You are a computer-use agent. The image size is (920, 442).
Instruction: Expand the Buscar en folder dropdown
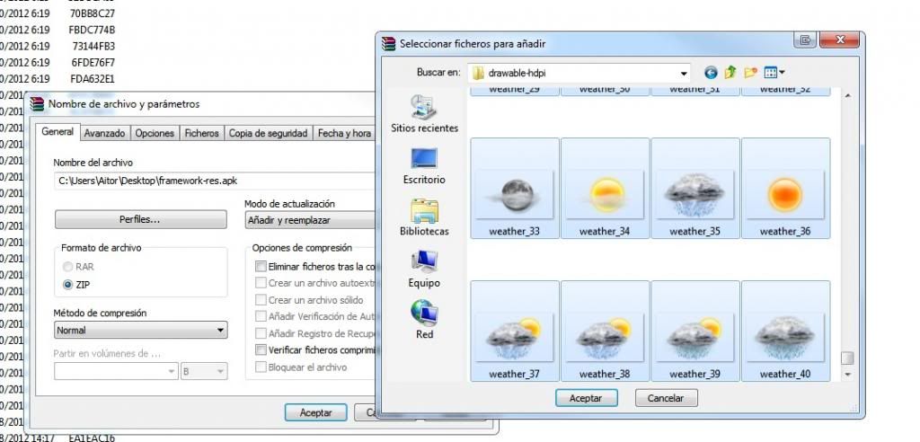pos(684,73)
